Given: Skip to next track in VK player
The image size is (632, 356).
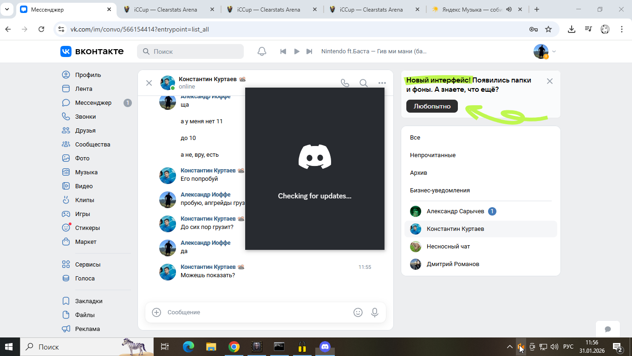Looking at the screenshot, I should coord(309,51).
